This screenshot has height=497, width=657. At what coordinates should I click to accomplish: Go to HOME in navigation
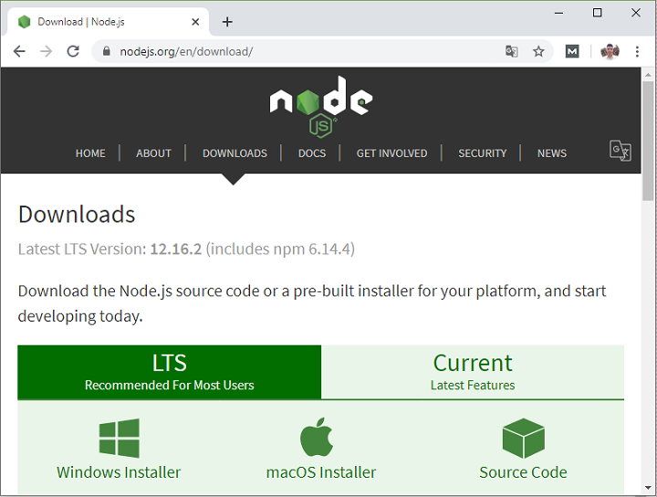point(90,153)
